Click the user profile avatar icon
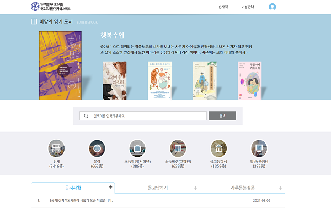 (x=272, y=7)
